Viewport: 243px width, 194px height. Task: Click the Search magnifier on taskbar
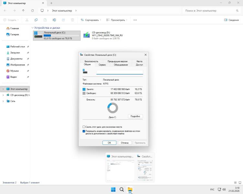click(121, 189)
